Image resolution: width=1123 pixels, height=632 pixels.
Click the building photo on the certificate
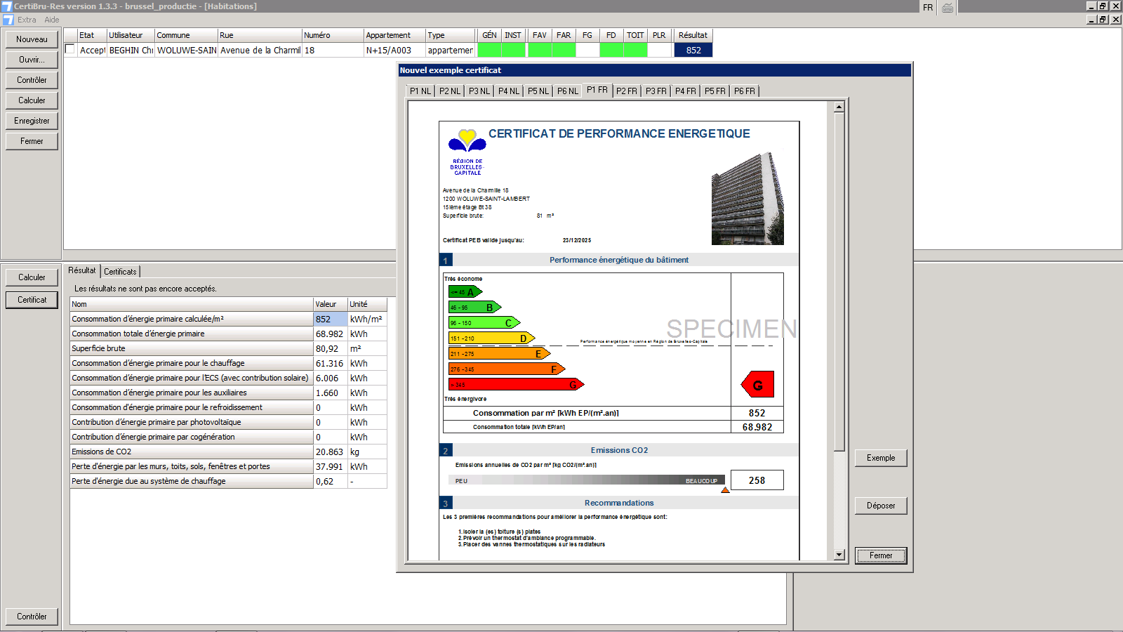pos(747,199)
